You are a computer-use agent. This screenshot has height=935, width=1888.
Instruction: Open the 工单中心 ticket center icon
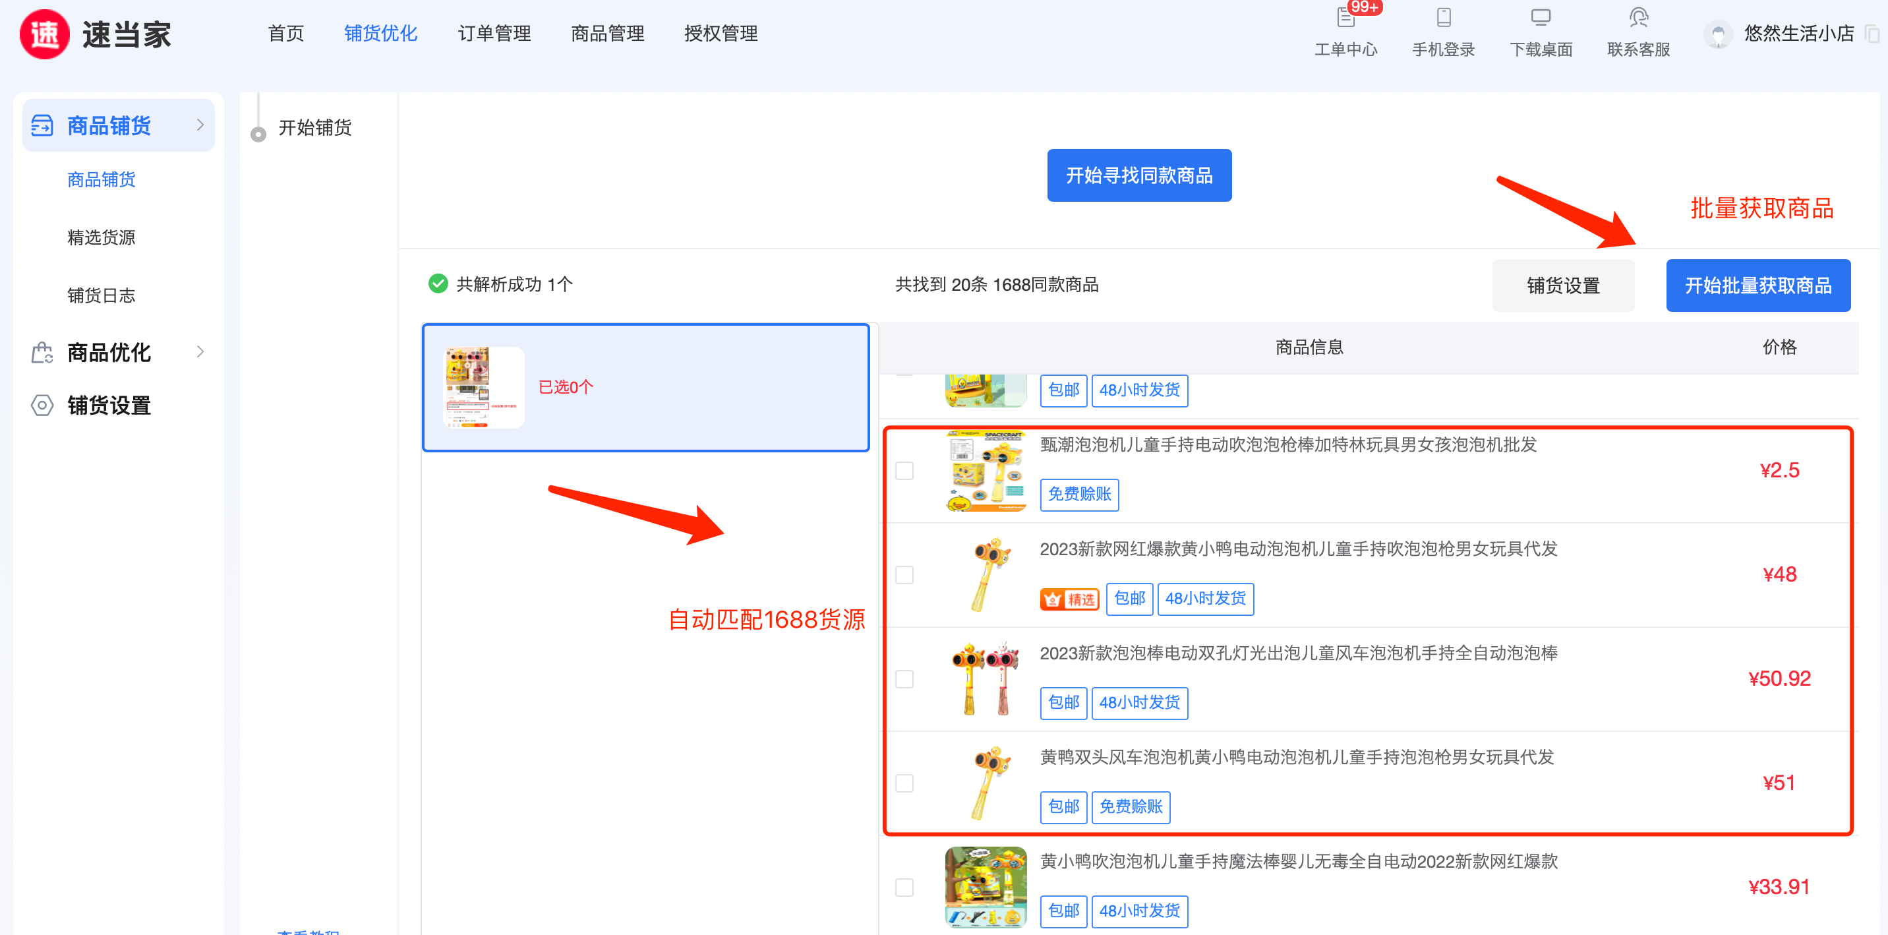(x=1345, y=18)
